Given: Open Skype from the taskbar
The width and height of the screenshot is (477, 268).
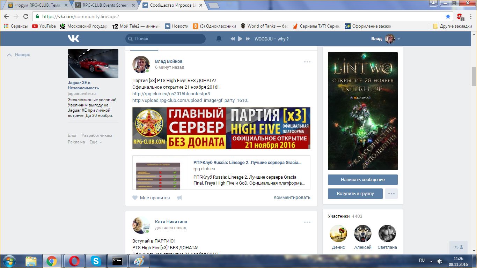Looking at the screenshot, I should pos(96,261).
